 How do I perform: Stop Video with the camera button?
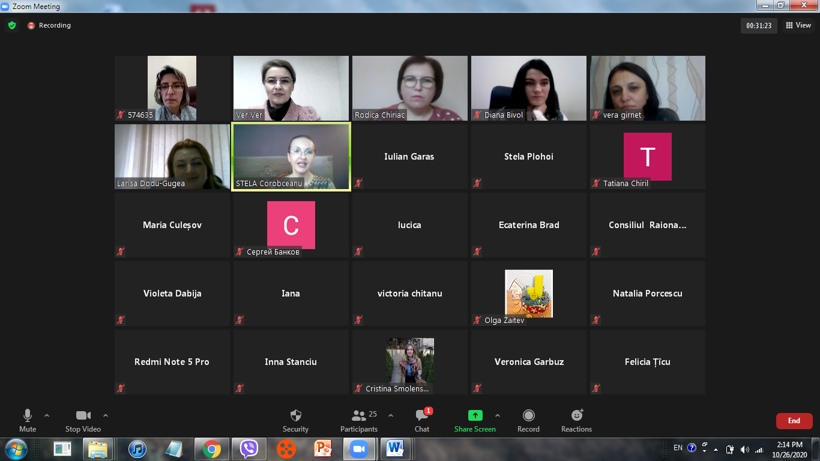[x=83, y=416]
